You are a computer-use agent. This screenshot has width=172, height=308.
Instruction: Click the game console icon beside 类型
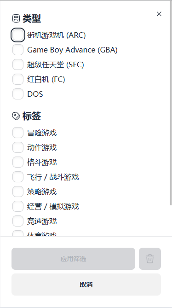point(16,18)
